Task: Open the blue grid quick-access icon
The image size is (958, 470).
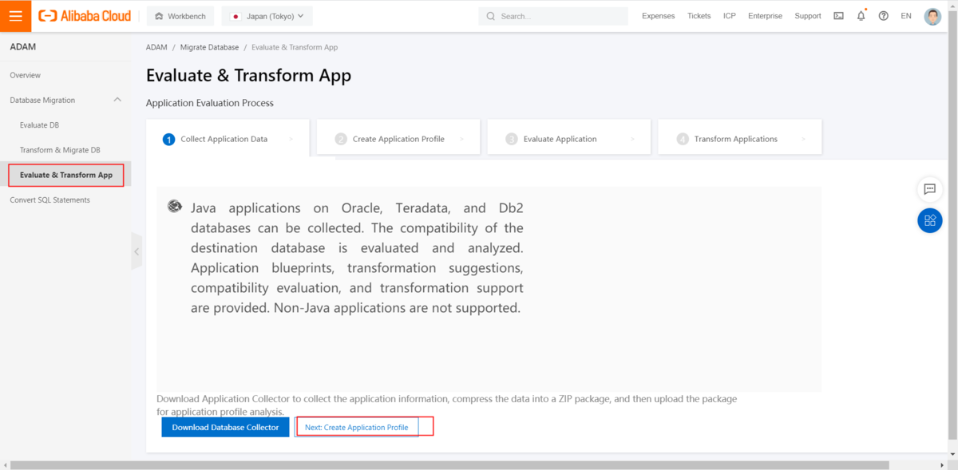Action: (929, 220)
